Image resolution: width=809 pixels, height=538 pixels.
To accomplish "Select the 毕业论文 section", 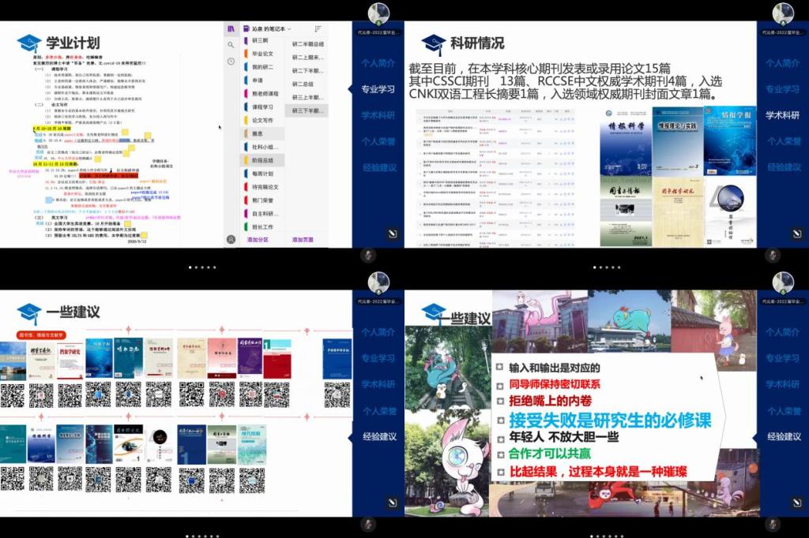I will tap(262, 54).
